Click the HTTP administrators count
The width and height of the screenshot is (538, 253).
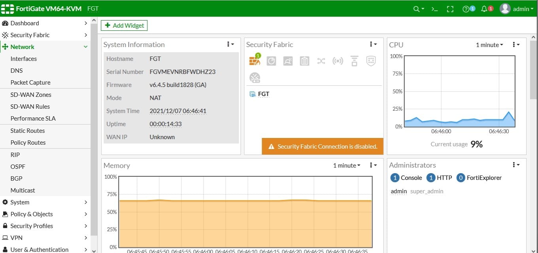430,178
